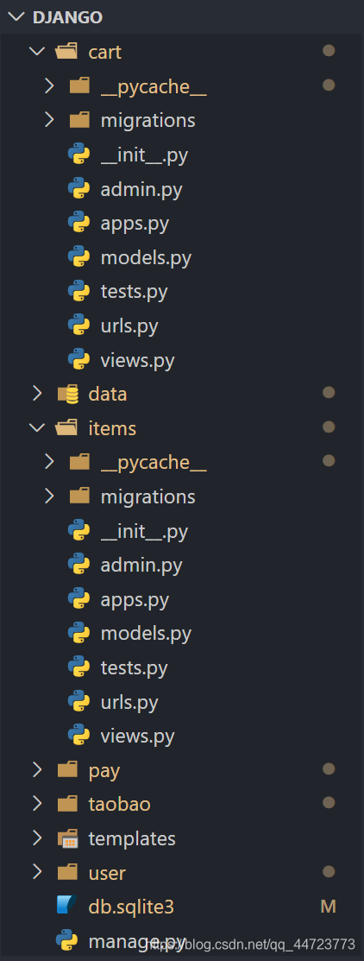Click the folder icon beside user

coord(67,872)
